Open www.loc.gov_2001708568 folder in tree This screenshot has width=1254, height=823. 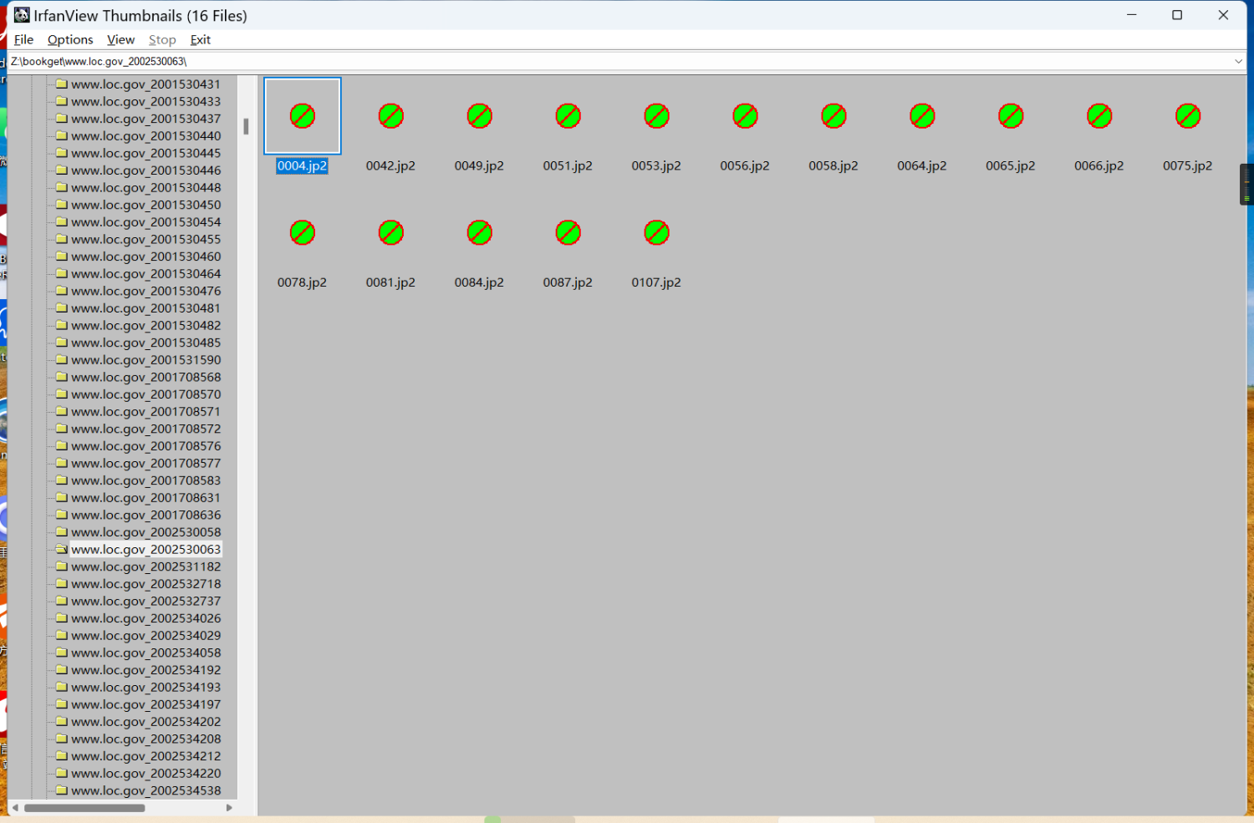click(x=145, y=378)
